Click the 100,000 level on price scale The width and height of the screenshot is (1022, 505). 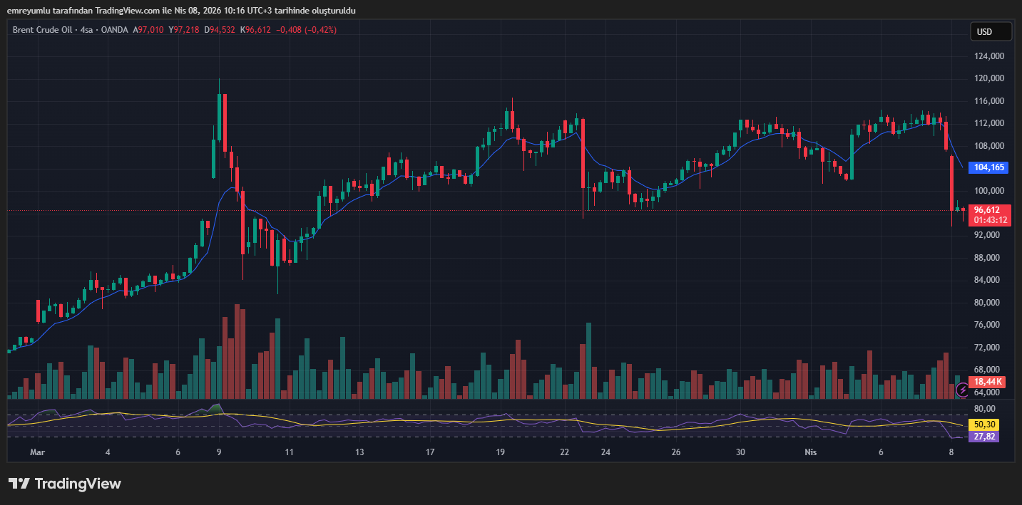(x=989, y=191)
